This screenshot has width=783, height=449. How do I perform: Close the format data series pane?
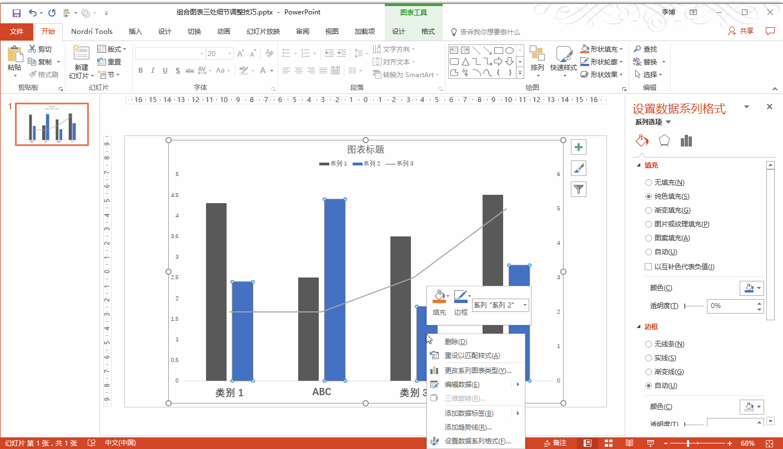(x=770, y=107)
